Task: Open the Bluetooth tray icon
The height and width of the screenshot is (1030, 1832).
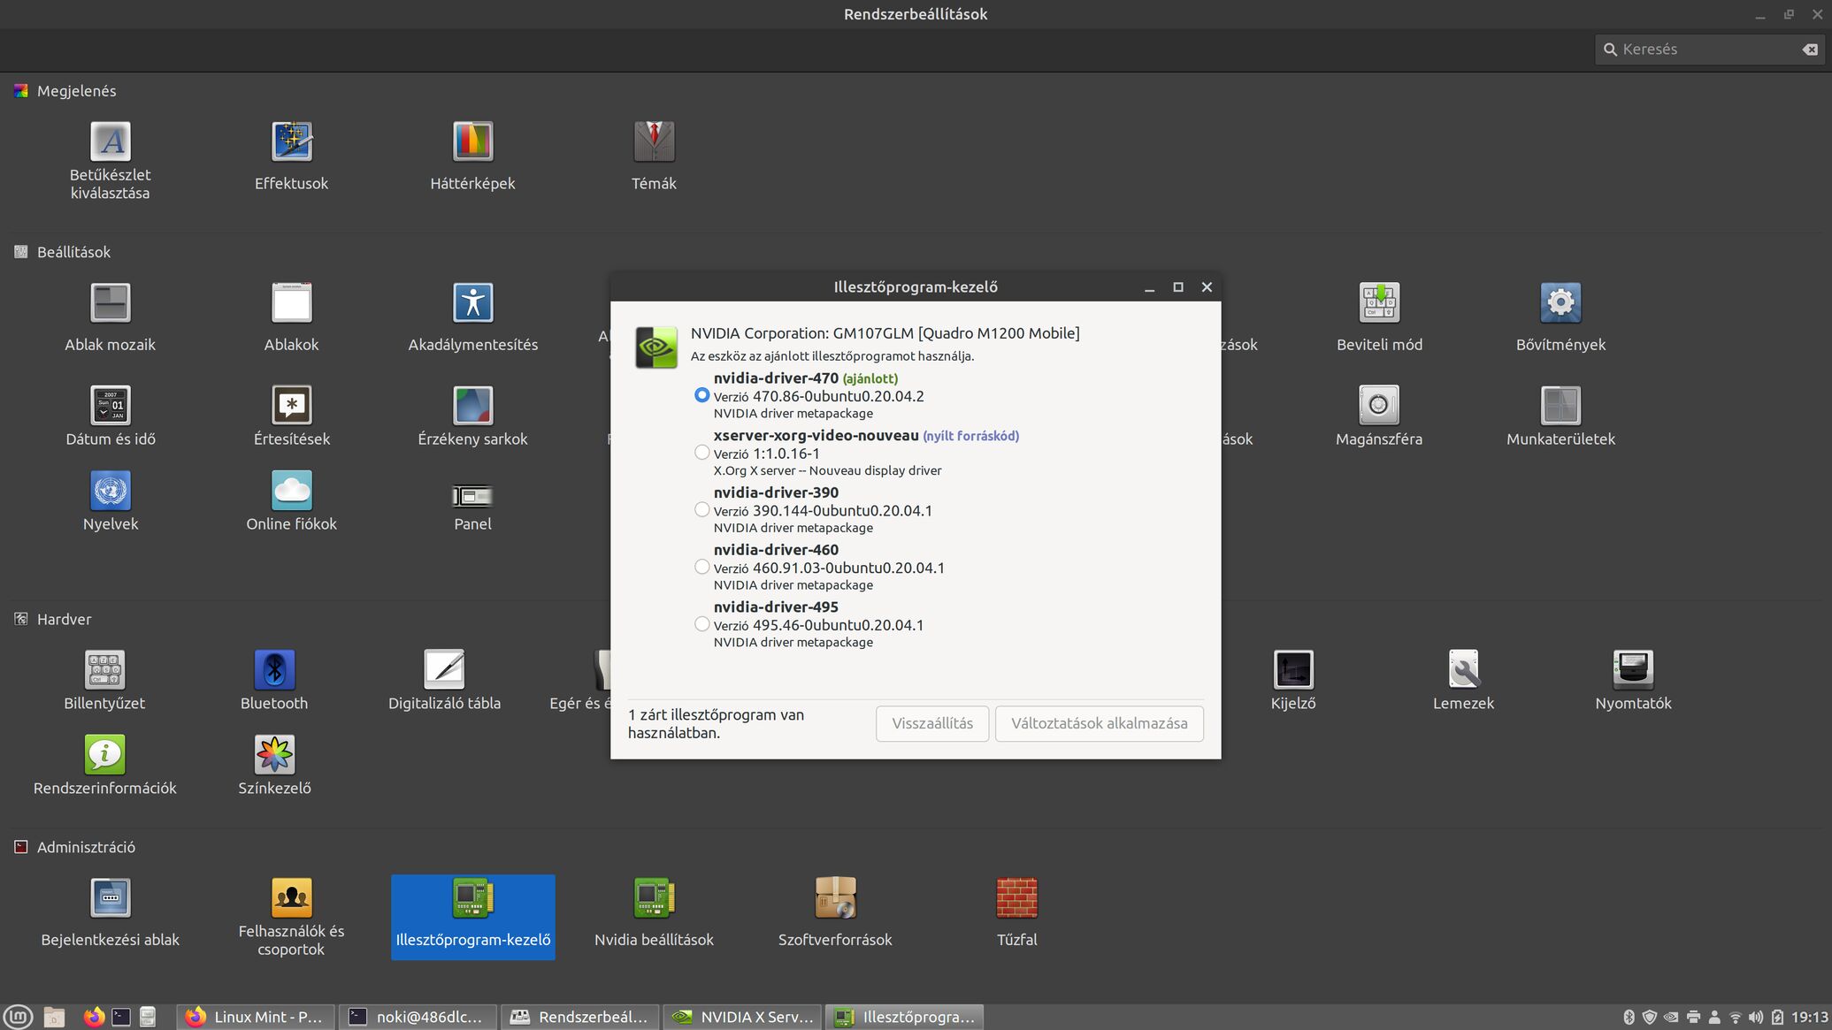Action: point(1629,1018)
